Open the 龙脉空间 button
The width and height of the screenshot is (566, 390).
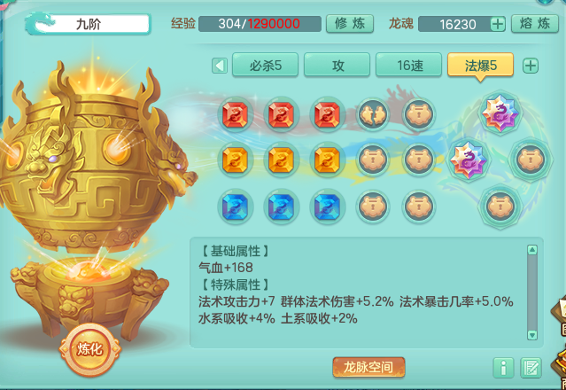[368, 367]
